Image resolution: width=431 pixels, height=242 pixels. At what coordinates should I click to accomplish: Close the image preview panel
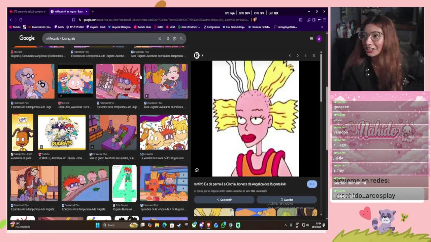(x=314, y=55)
